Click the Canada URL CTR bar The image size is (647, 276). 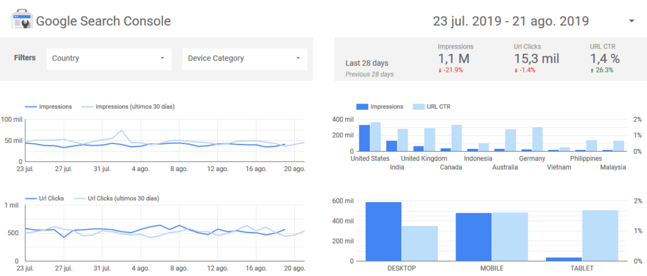point(456,138)
